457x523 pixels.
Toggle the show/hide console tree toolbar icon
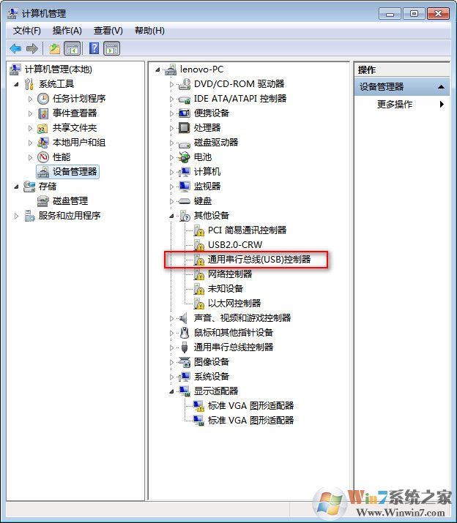pyautogui.click(x=73, y=49)
